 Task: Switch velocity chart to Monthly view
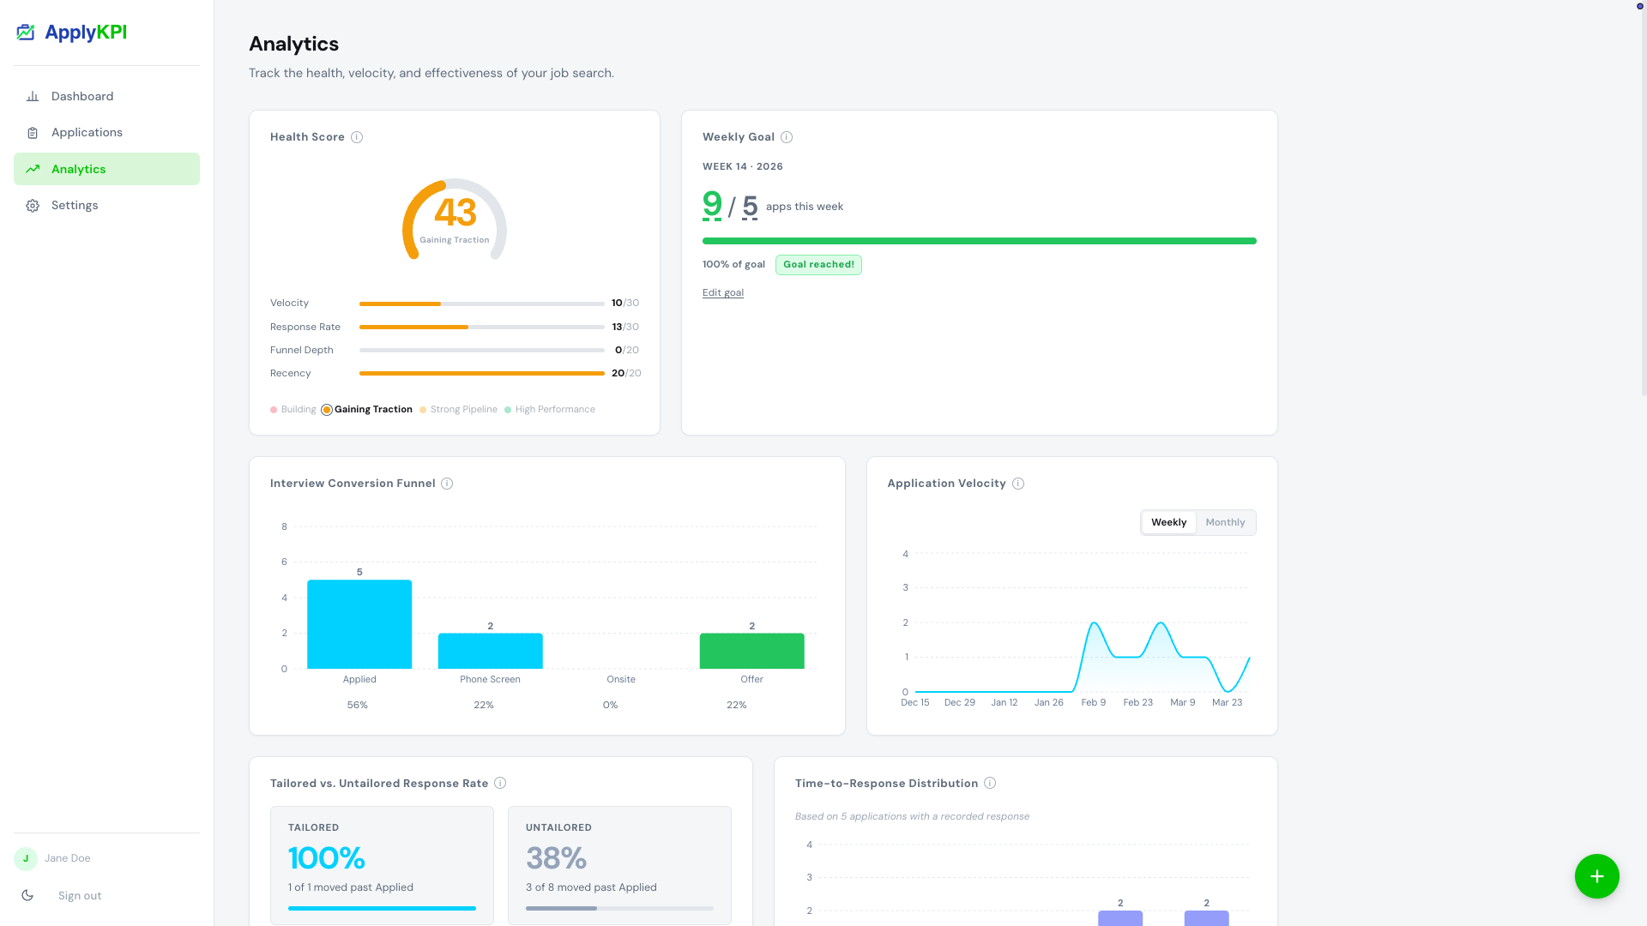click(1225, 522)
